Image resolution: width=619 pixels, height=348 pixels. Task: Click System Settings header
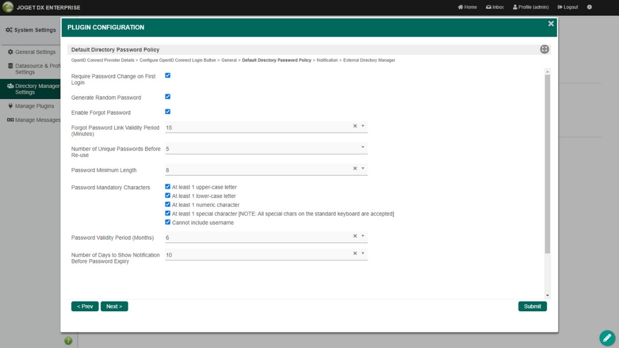click(x=31, y=30)
